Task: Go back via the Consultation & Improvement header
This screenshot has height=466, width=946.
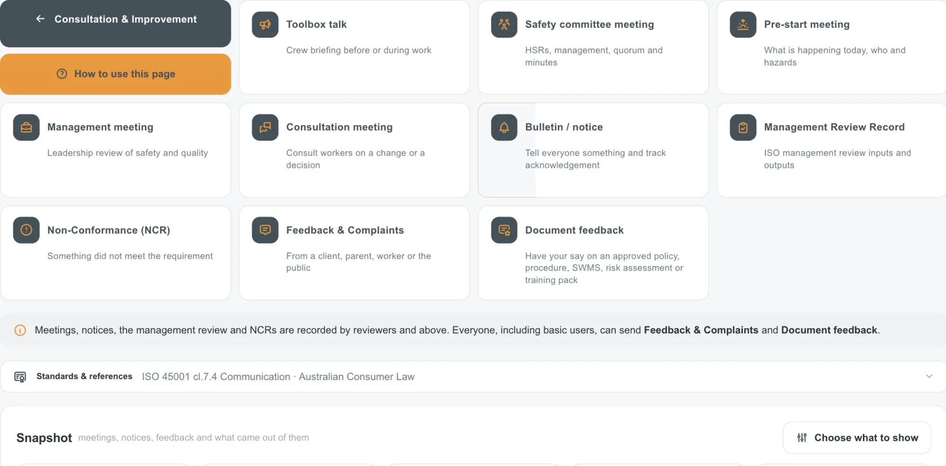Action: 115,24
